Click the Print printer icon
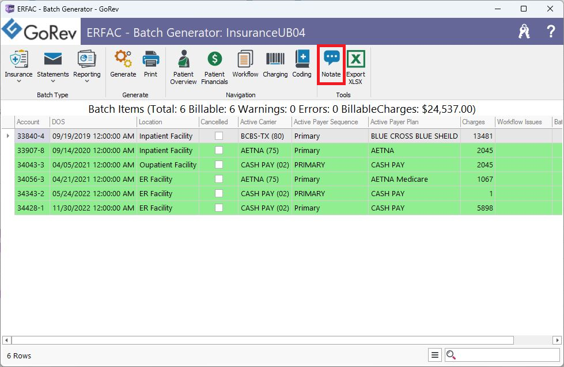Viewport: 564px width, 367px height. [151, 59]
